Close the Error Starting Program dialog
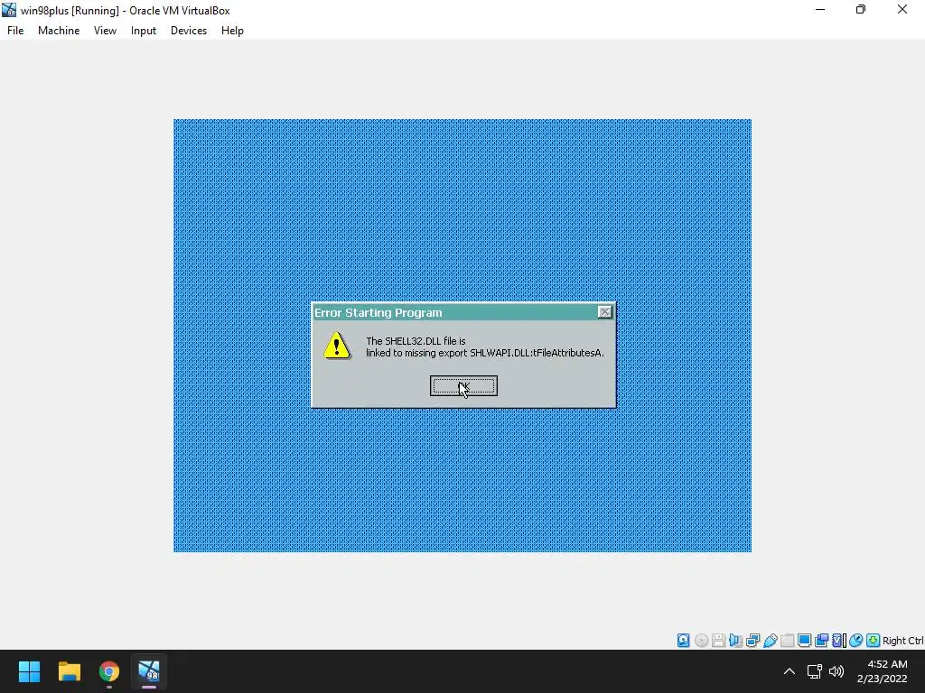 (604, 312)
